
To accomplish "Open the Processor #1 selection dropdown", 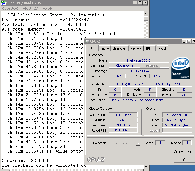I will click(138, 143).
